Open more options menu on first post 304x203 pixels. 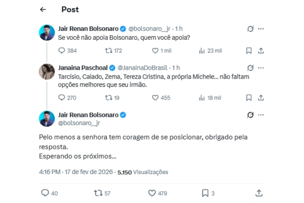coord(261,29)
